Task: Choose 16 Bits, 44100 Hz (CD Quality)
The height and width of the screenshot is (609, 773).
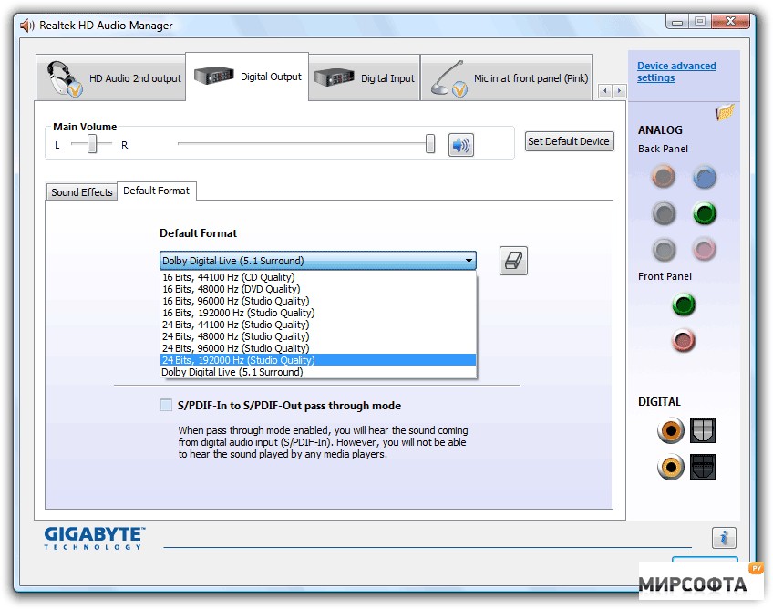Action: [318, 277]
